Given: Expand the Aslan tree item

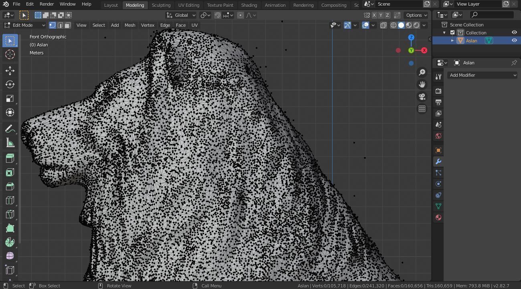Looking at the screenshot, I should [452, 40].
